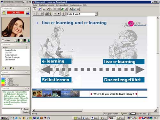Viewport: 160px width, 120px height.
Task: Enable the Privat message checkbox
Action: coord(22,109)
